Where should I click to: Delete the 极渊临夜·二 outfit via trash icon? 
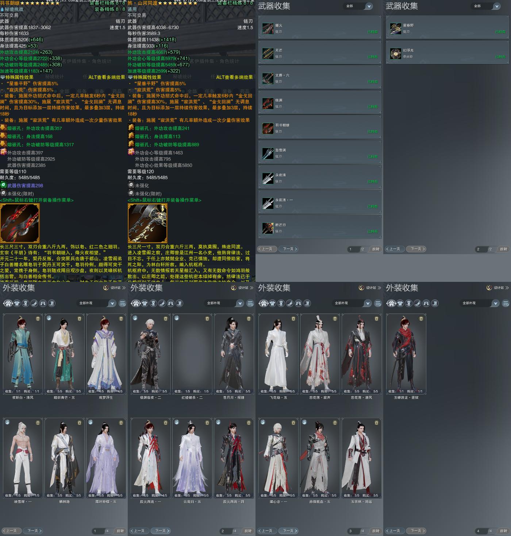point(166,319)
